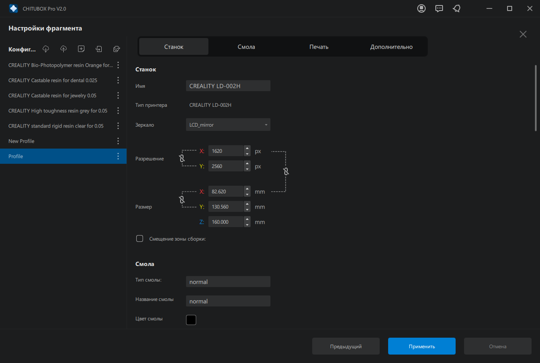Click the CHITUBOX Pro logo icon
This screenshot has width=540, height=363.
pyautogui.click(x=13, y=8)
